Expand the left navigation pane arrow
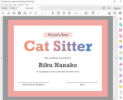The image size is (123, 100). click(x=1, y=58)
